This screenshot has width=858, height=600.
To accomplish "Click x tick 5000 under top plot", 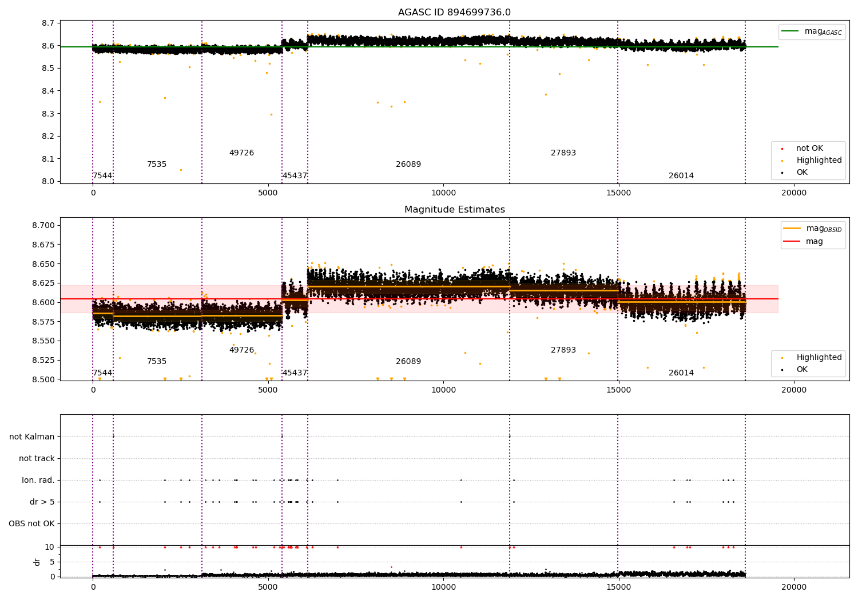I will pyautogui.click(x=268, y=193).
